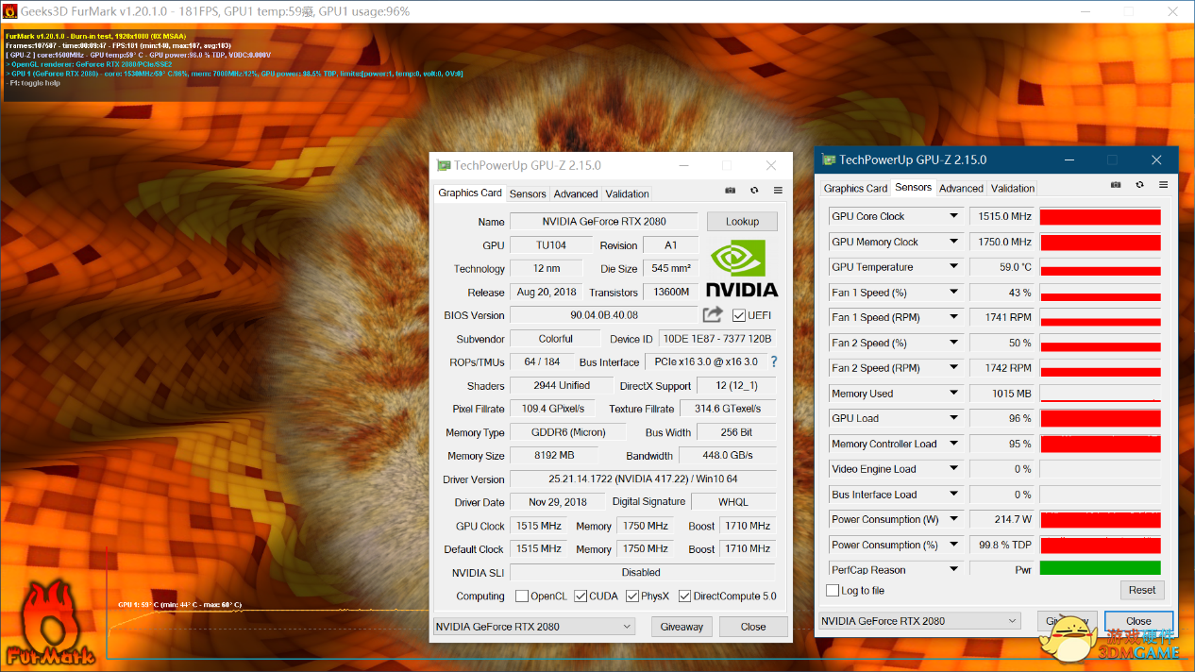The width and height of the screenshot is (1195, 672).
Task: Switch to Sensors tab in Graphics Card window
Action: (528, 193)
